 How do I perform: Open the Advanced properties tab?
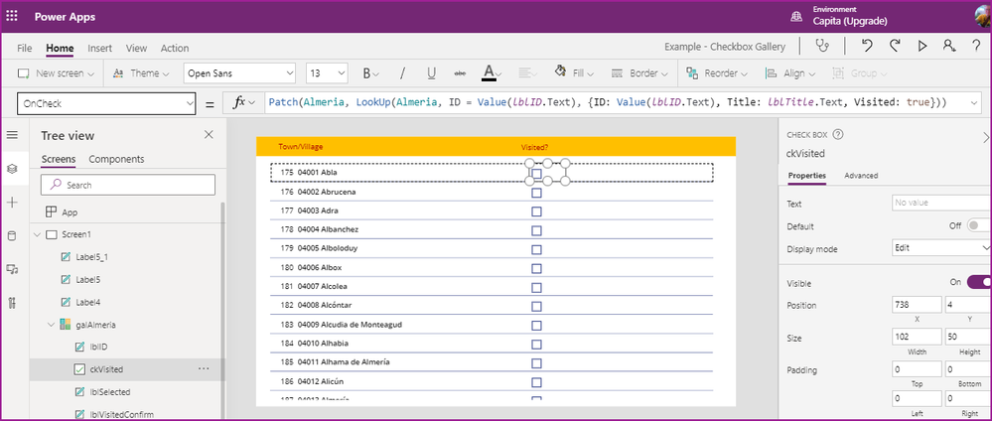pyautogui.click(x=860, y=176)
